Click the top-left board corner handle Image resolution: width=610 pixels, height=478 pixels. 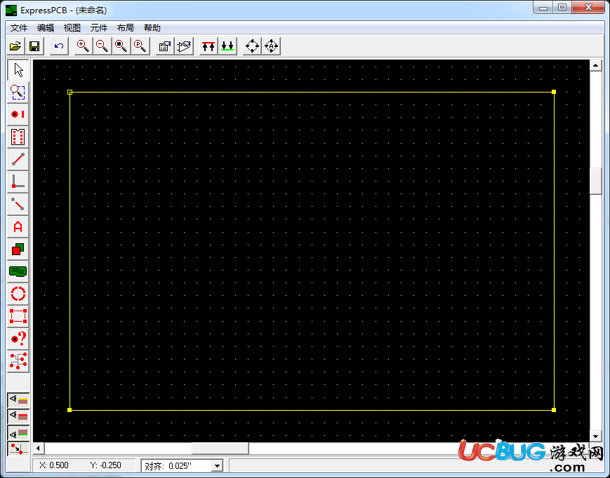[x=69, y=92]
